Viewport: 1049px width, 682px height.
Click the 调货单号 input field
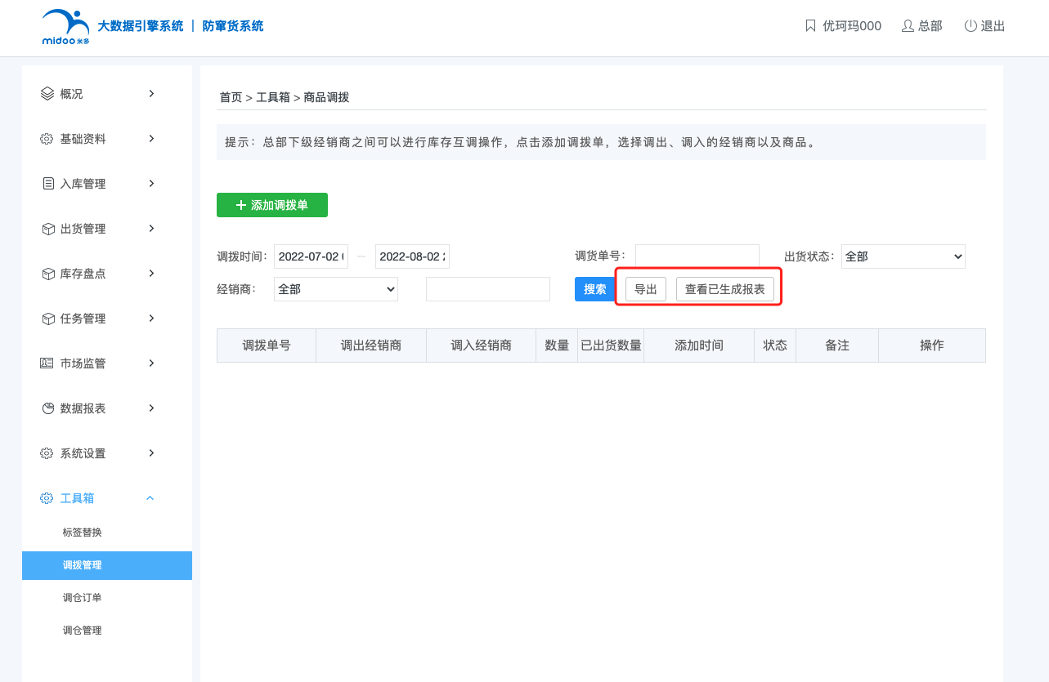point(697,256)
